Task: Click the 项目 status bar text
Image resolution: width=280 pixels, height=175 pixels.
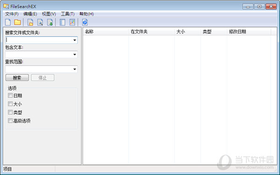Action: tap(7, 169)
